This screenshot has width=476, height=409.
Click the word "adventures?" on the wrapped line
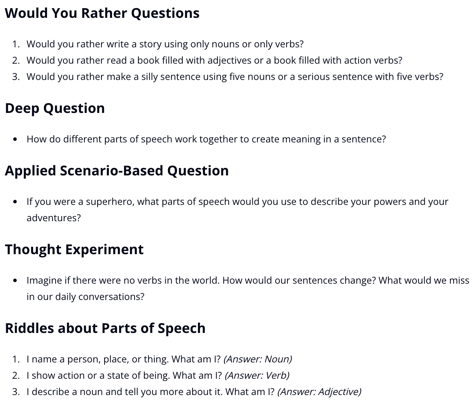54,218
